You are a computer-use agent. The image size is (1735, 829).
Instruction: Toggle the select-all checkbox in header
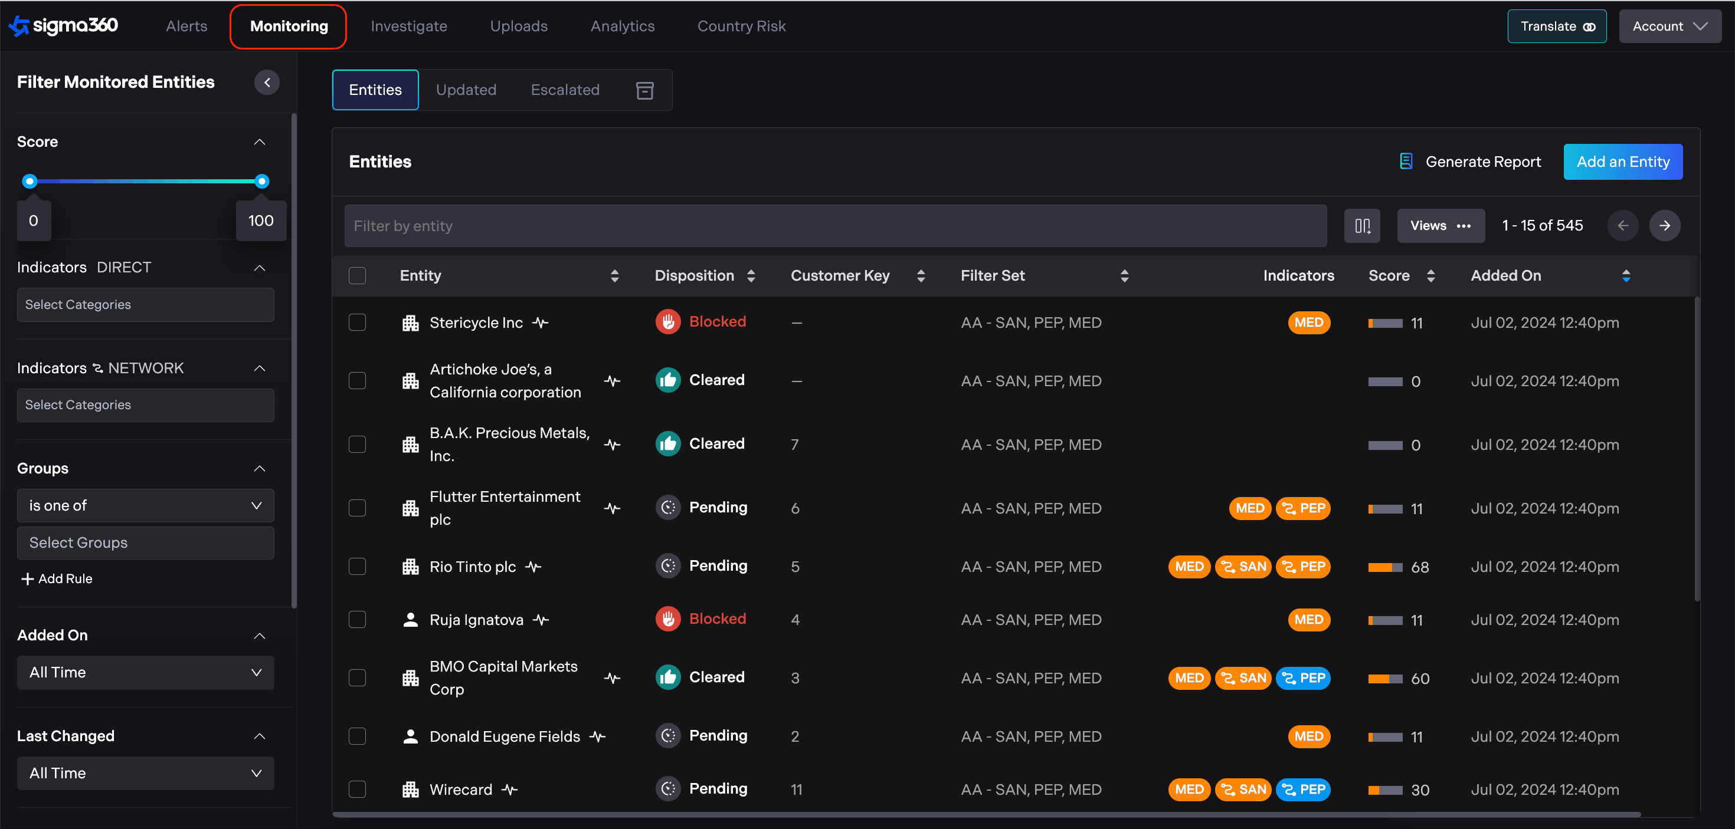point(358,276)
